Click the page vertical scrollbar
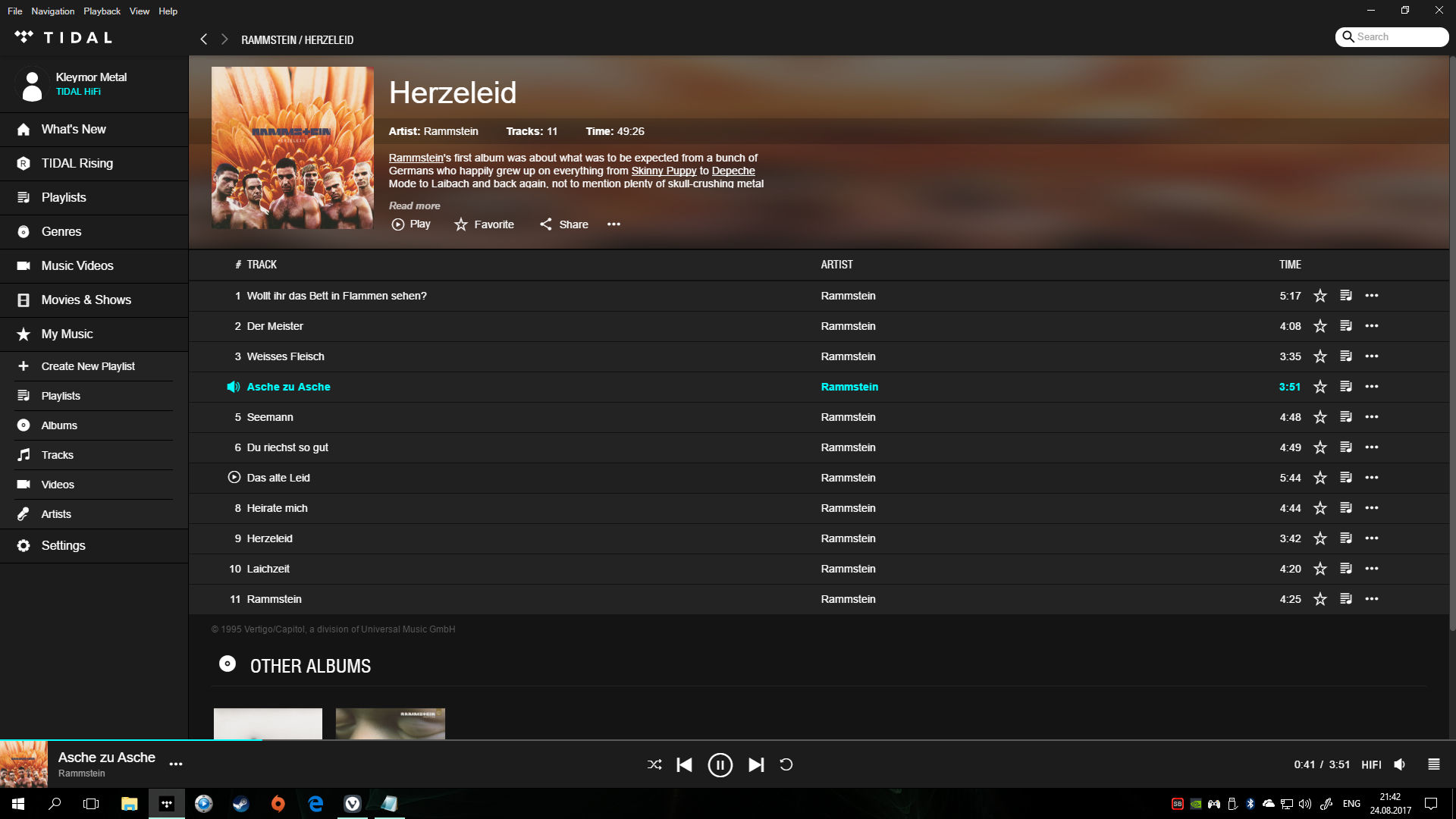This screenshot has width=1456, height=819. coord(1452,343)
